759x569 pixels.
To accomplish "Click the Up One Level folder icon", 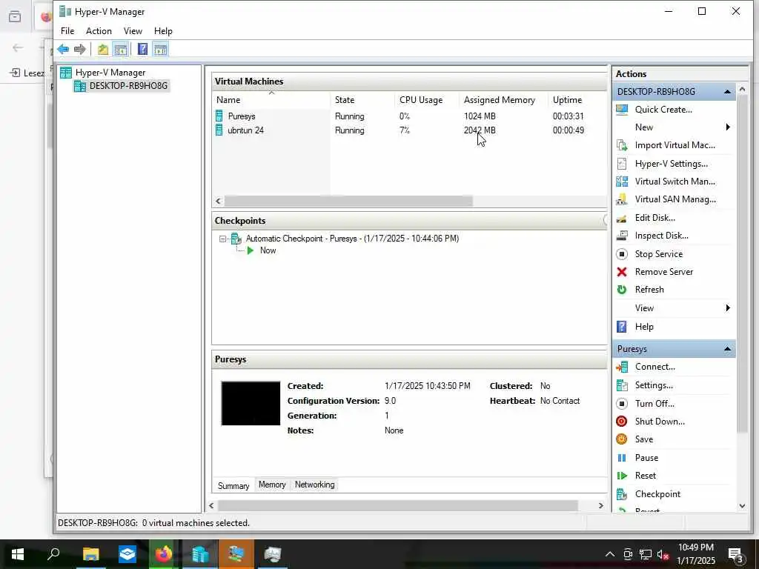I will pos(102,50).
